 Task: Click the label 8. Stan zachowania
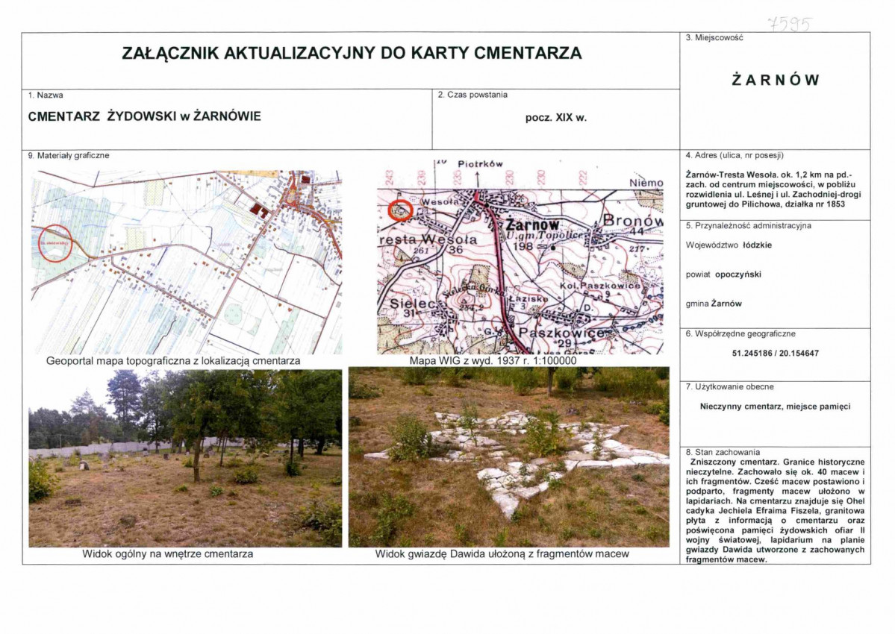(x=723, y=452)
